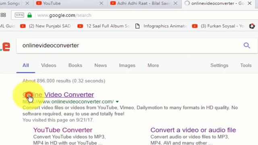
Task: Open Furkan Soysal YouTube bookmark
Action: pos(218,26)
